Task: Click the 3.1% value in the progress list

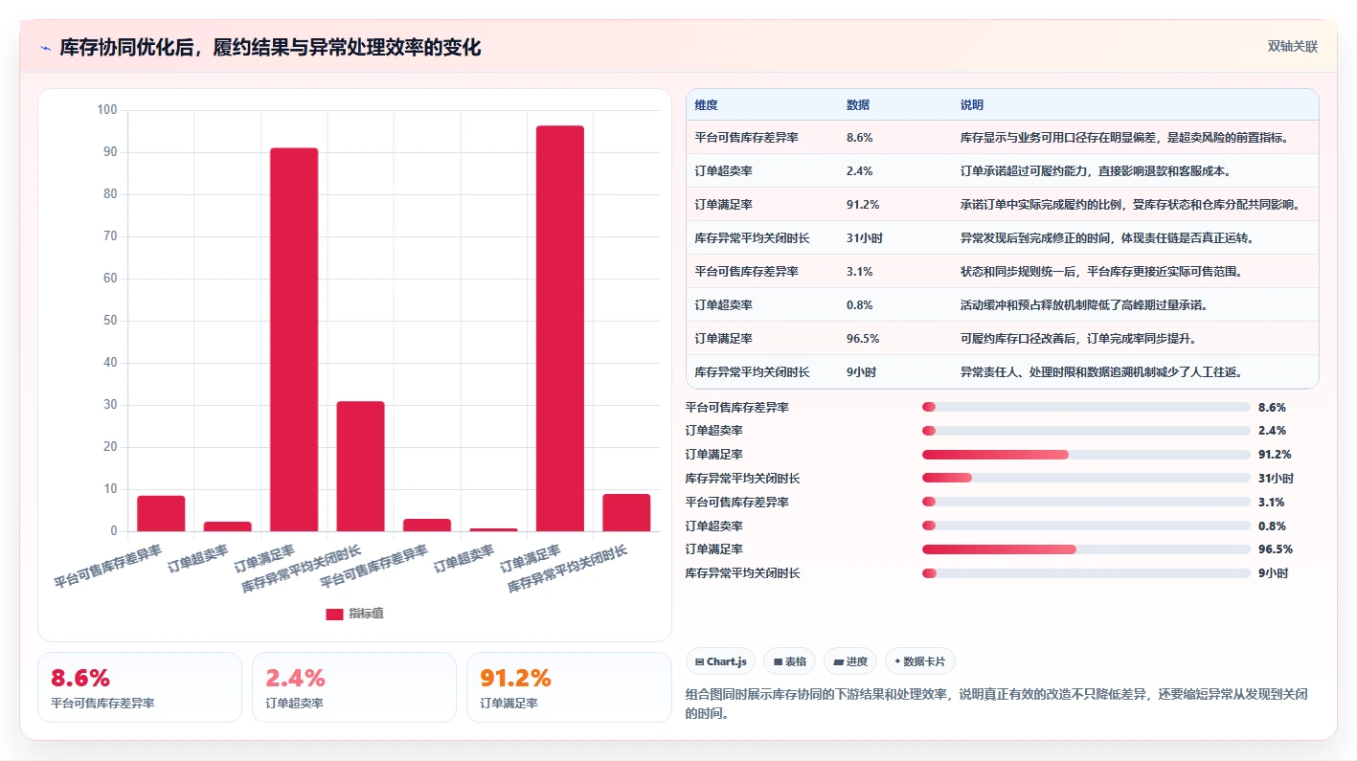Action: tap(1272, 503)
